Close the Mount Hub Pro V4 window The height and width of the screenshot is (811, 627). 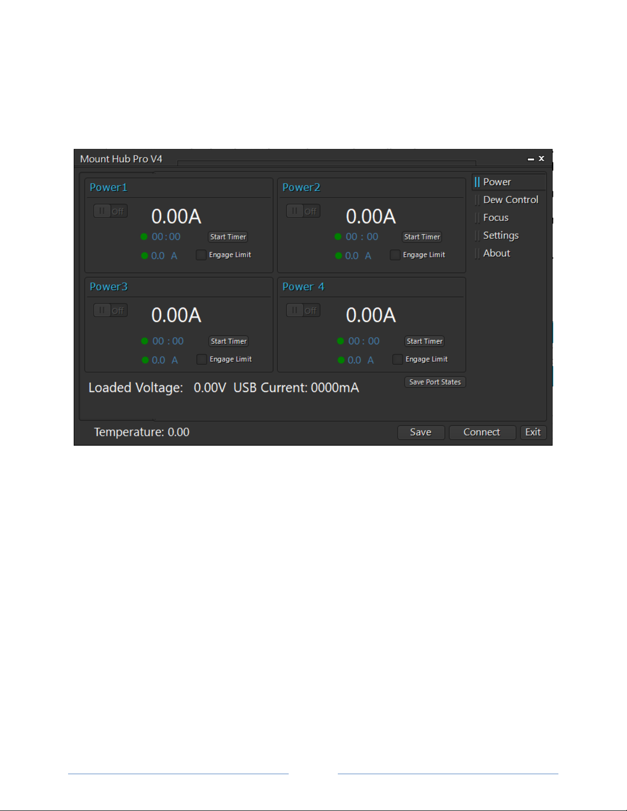pyautogui.click(x=542, y=159)
